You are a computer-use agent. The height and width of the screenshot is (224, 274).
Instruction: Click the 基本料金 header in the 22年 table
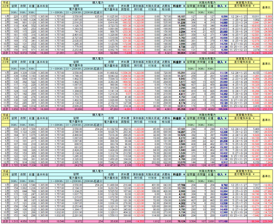coord(43,6)
